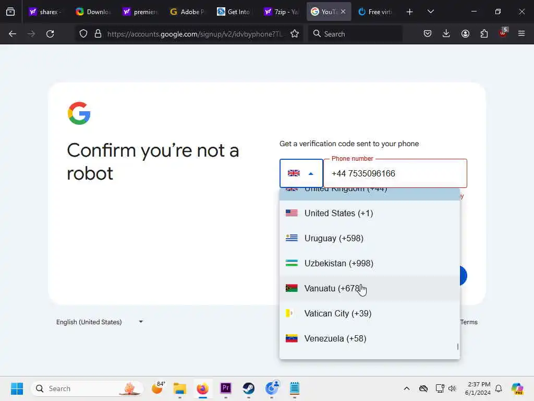Open Firefox account menu
534x401 pixels.
(x=465, y=34)
